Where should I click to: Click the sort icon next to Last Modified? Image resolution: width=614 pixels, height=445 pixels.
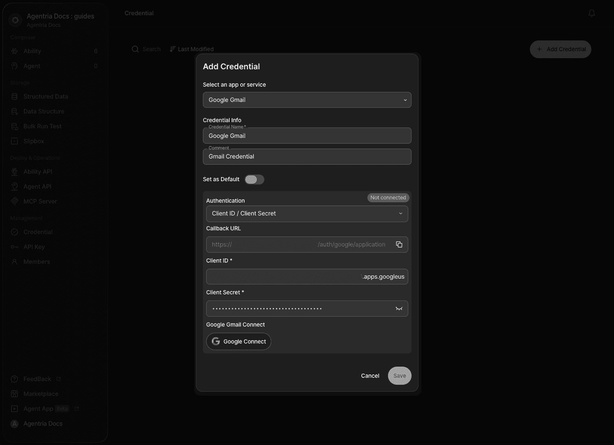click(172, 49)
